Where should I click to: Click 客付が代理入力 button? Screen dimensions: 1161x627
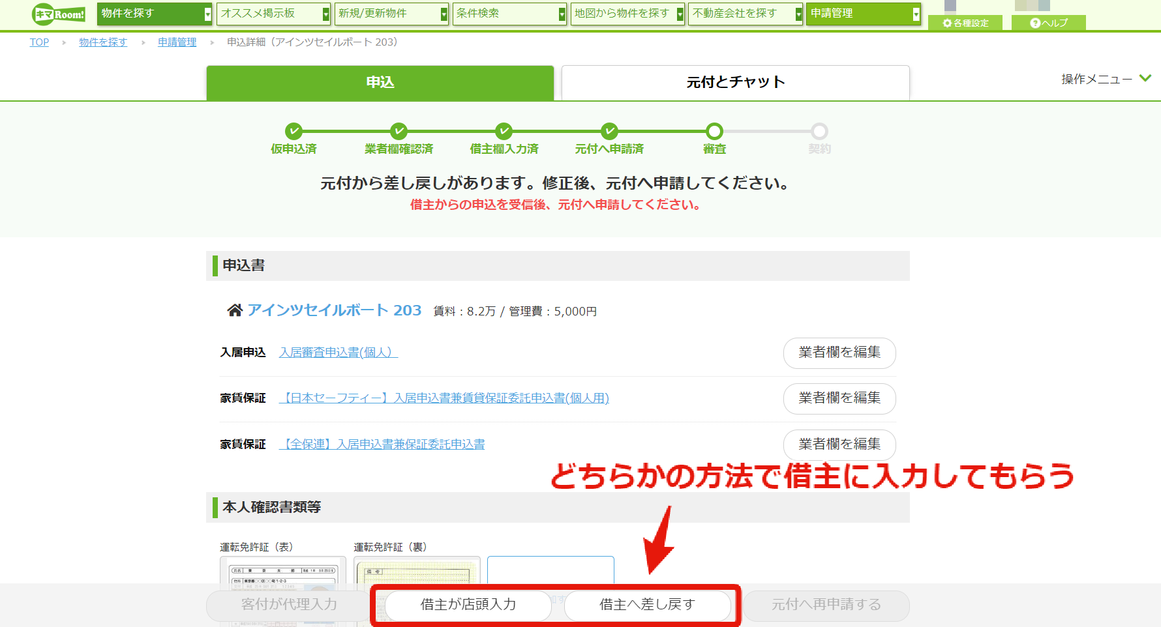[x=289, y=605]
